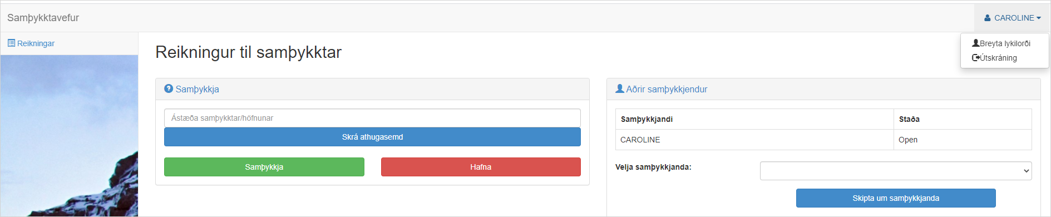
Task: Approve with the green Samþykkja button
Action: (264, 167)
